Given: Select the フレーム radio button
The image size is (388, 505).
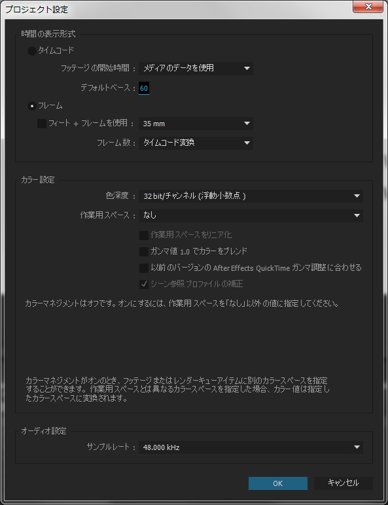Looking at the screenshot, I should point(32,106).
